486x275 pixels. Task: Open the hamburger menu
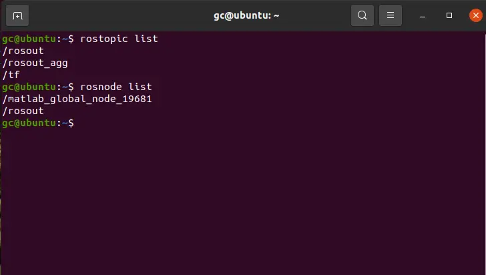(391, 15)
